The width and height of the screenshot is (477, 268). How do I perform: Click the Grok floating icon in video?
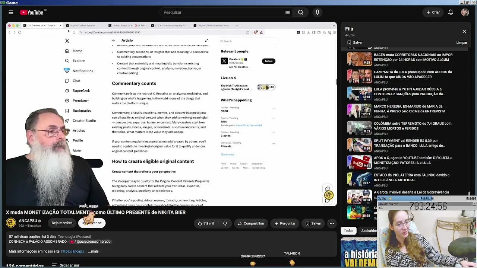328,189
